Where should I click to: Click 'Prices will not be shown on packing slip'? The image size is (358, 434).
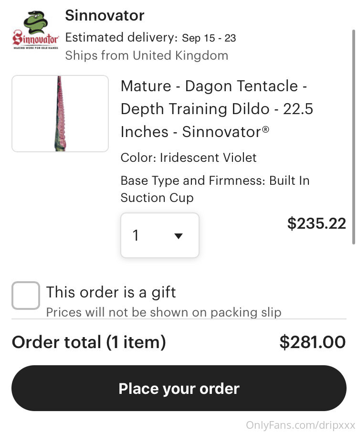click(164, 312)
